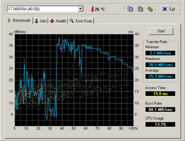
Task: Click the Burst Rate 60.1 MB/sec readout
Action: pos(160,110)
